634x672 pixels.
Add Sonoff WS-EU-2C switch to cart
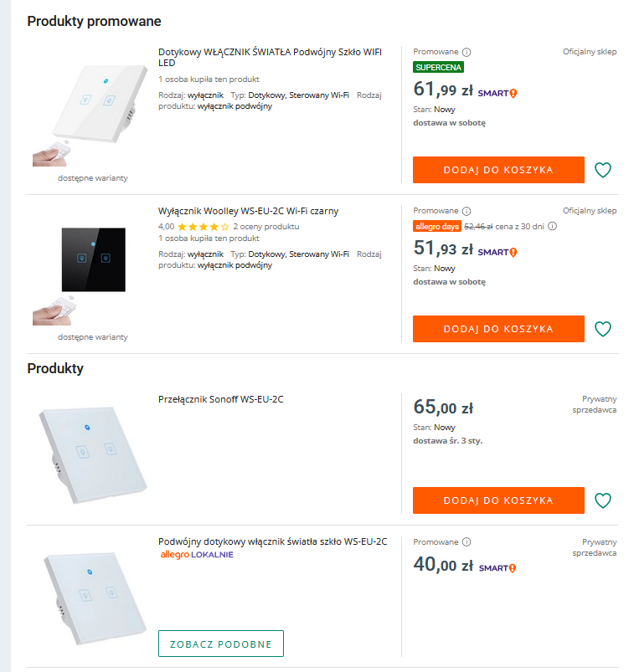pyautogui.click(x=498, y=500)
